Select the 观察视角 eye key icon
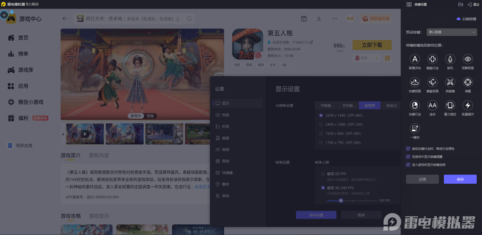Image resolution: width=482 pixels, height=235 pixels. point(468,59)
